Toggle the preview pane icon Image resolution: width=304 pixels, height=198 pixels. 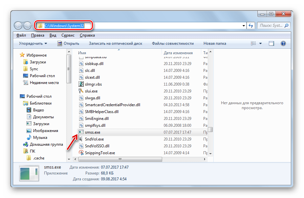click(271, 43)
